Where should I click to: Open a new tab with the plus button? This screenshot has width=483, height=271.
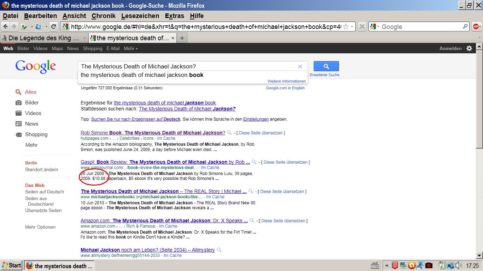pos(182,38)
